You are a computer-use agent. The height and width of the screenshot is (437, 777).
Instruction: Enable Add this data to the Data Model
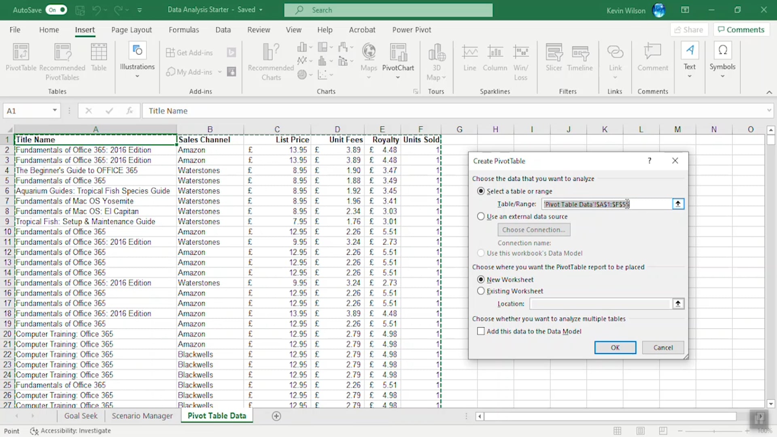[x=481, y=331]
